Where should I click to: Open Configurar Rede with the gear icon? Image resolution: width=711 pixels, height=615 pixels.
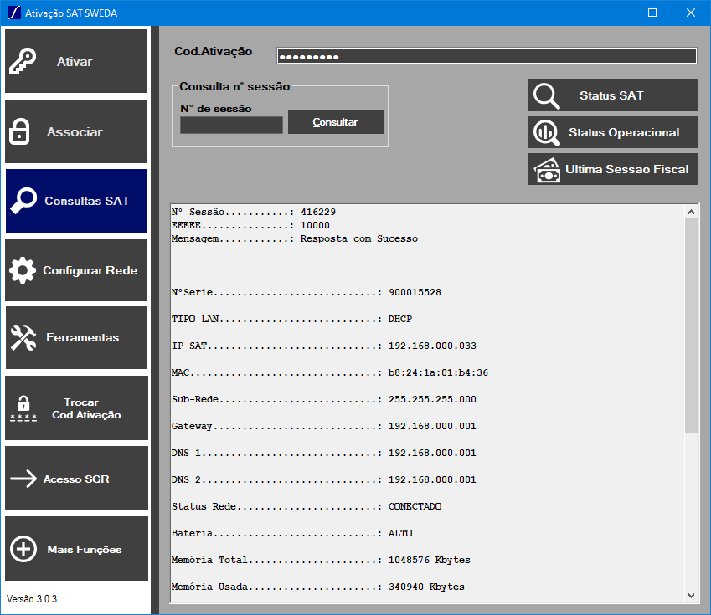click(x=76, y=270)
